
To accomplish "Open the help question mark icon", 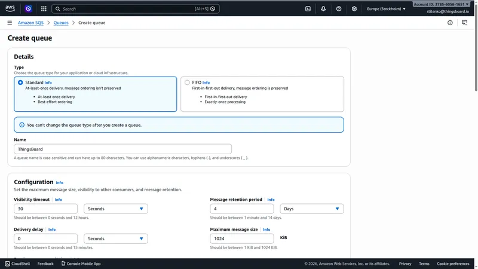I will (339, 9).
